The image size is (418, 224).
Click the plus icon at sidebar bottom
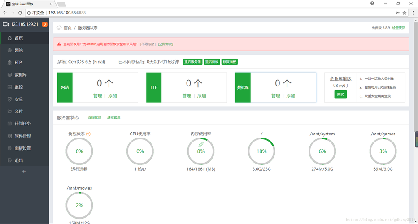tap(24, 172)
